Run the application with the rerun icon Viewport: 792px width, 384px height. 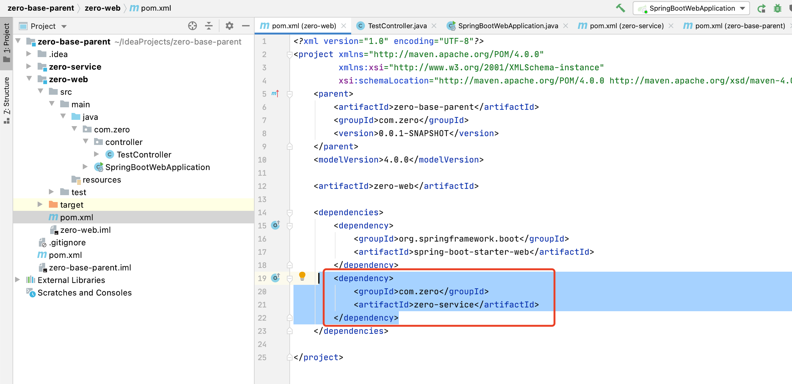point(761,8)
